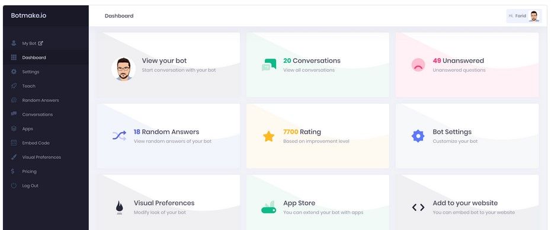Click 'Unanswered questions' subtitle text
Image resolution: width=551 pixels, height=230 pixels.
click(x=459, y=70)
